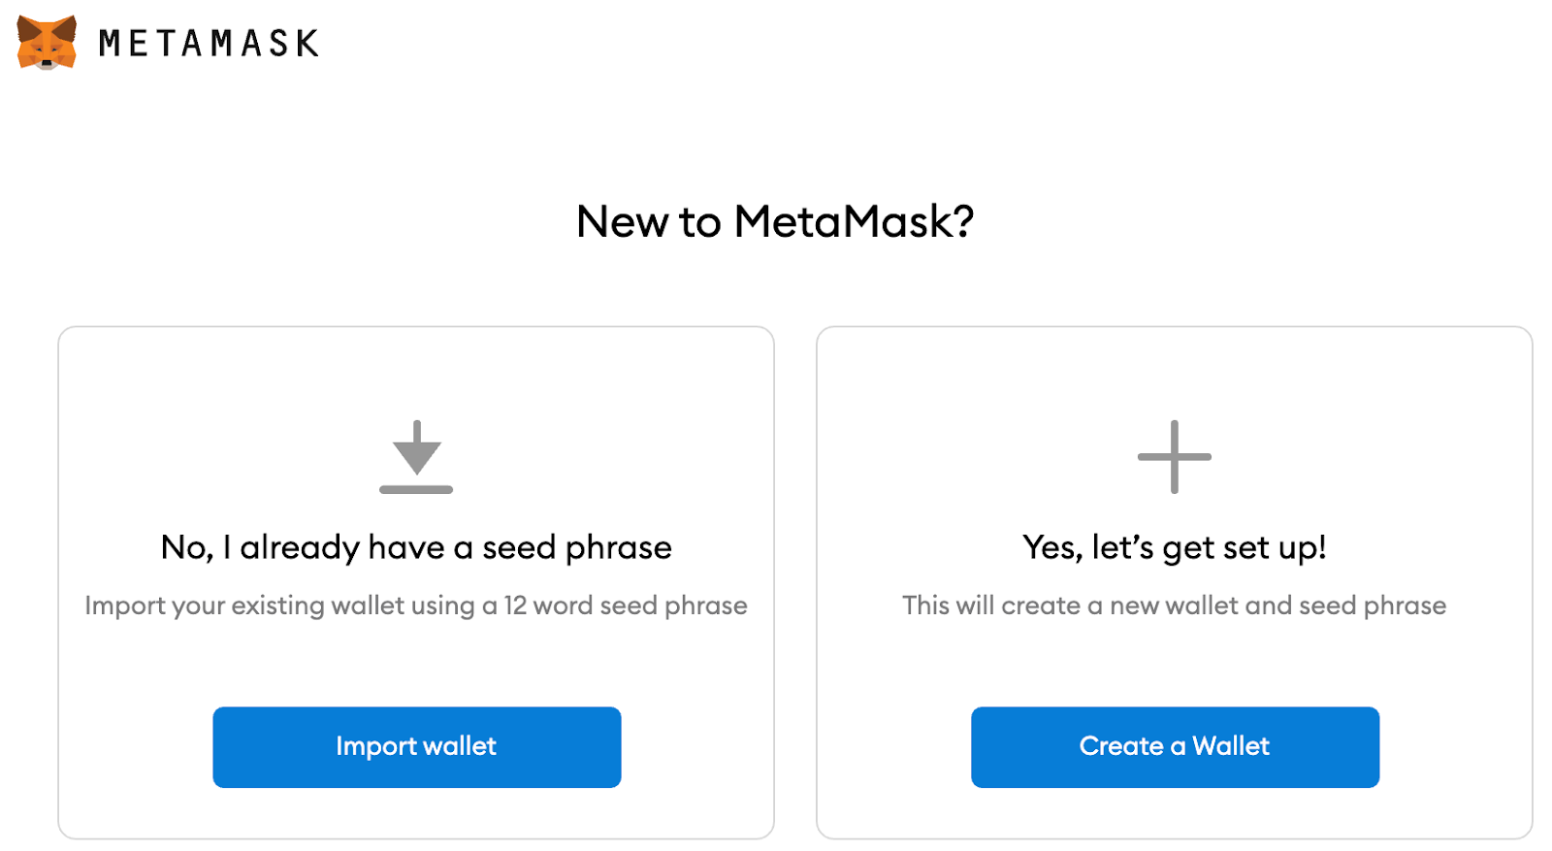Click the bar beneath the download arrow

pos(416,489)
